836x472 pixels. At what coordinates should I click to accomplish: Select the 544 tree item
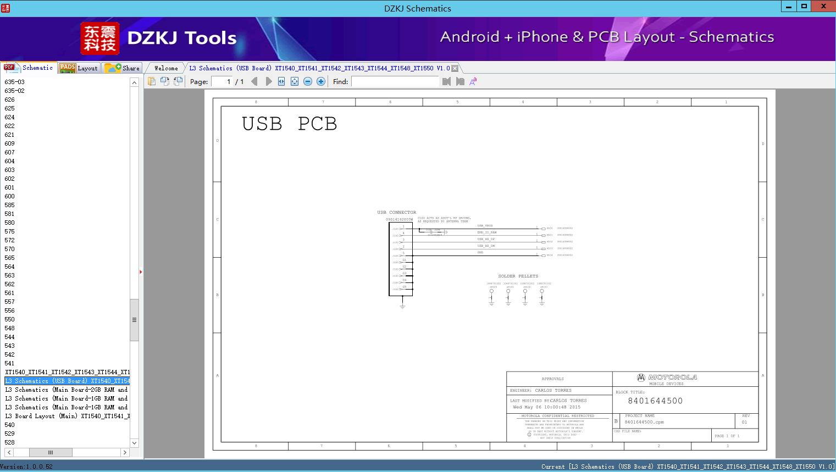pos(9,337)
